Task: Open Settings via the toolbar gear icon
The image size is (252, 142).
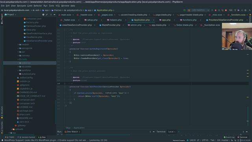Action: (245, 10)
